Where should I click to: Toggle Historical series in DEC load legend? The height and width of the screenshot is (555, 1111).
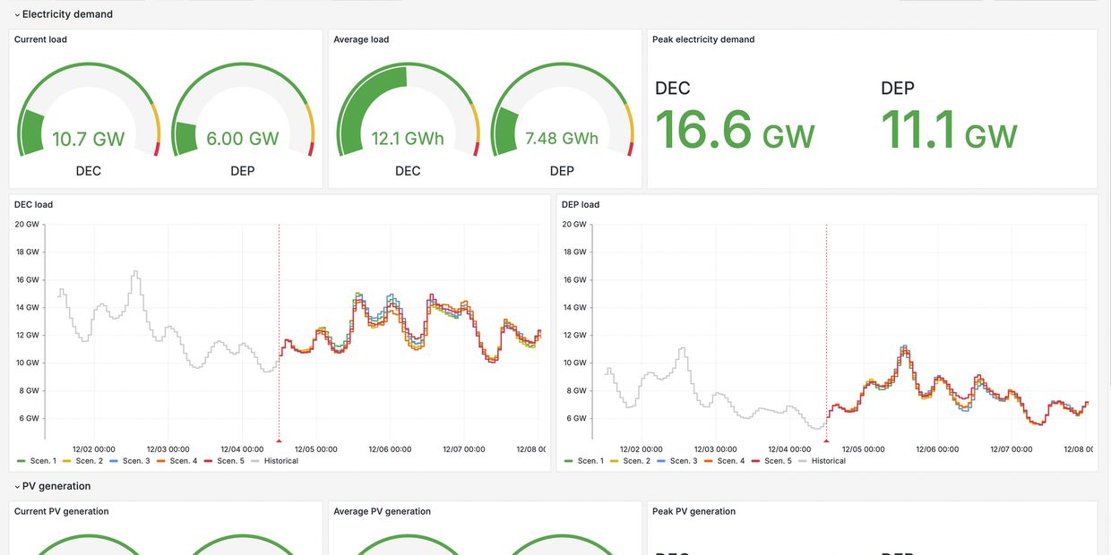pos(281,461)
